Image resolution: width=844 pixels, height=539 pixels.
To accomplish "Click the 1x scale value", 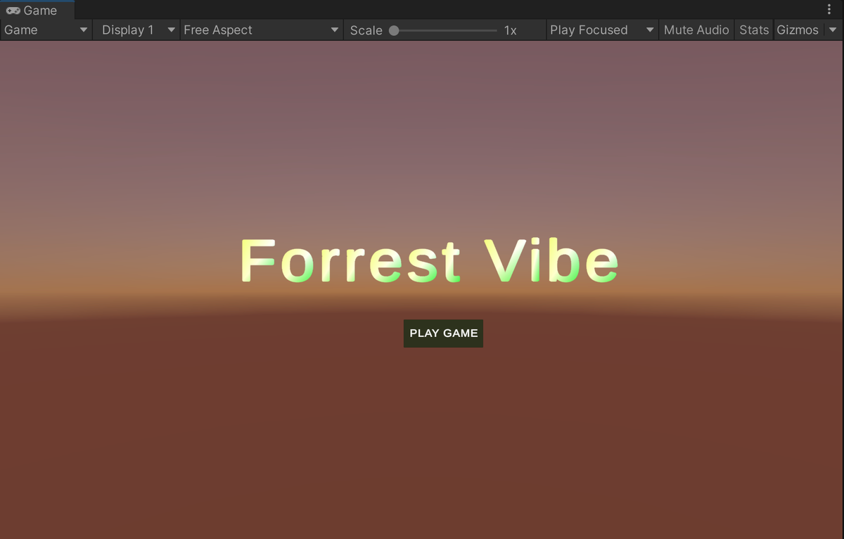I will pyautogui.click(x=511, y=30).
